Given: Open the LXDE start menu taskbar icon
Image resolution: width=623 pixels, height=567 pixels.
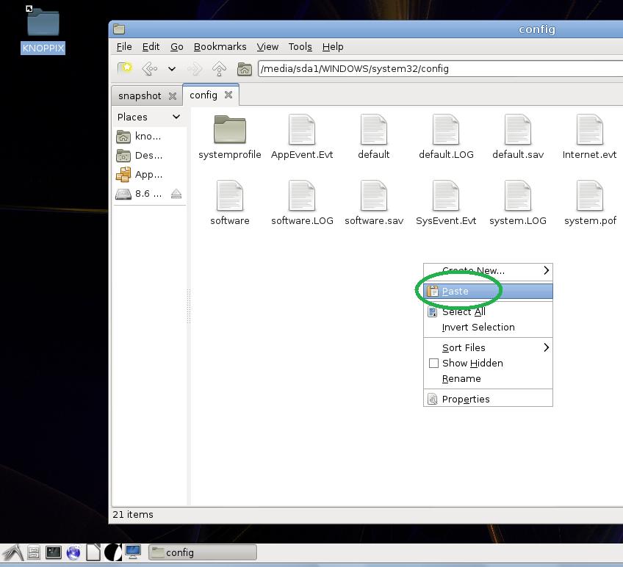Looking at the screenshot, I should coord(12,552).
